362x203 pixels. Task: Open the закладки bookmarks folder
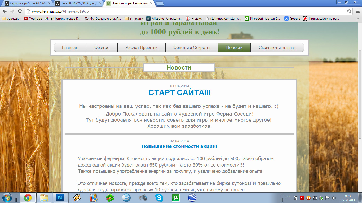(x=11, y=19)
